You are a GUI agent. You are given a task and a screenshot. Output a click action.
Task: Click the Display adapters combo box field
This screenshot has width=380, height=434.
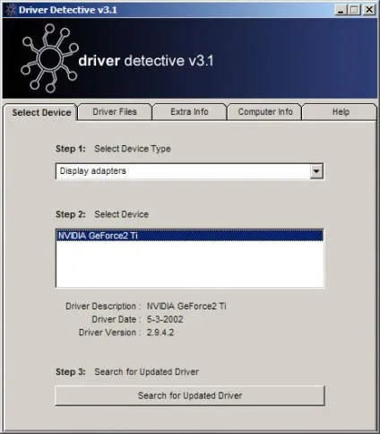[x=190, y=171]
